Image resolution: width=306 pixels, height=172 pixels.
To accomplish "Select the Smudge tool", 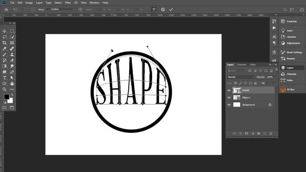I will 12,66.
